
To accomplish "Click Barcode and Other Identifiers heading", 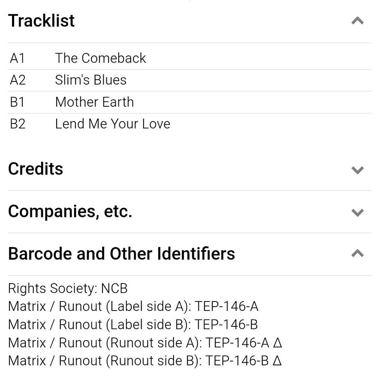I will tap(121, 253).
